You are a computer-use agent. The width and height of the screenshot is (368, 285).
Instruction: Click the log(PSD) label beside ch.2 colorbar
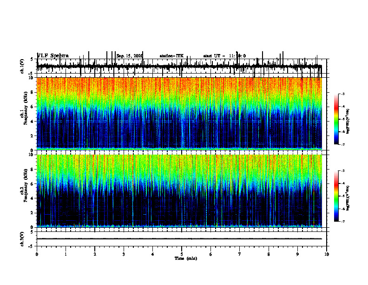coord(348,198)
